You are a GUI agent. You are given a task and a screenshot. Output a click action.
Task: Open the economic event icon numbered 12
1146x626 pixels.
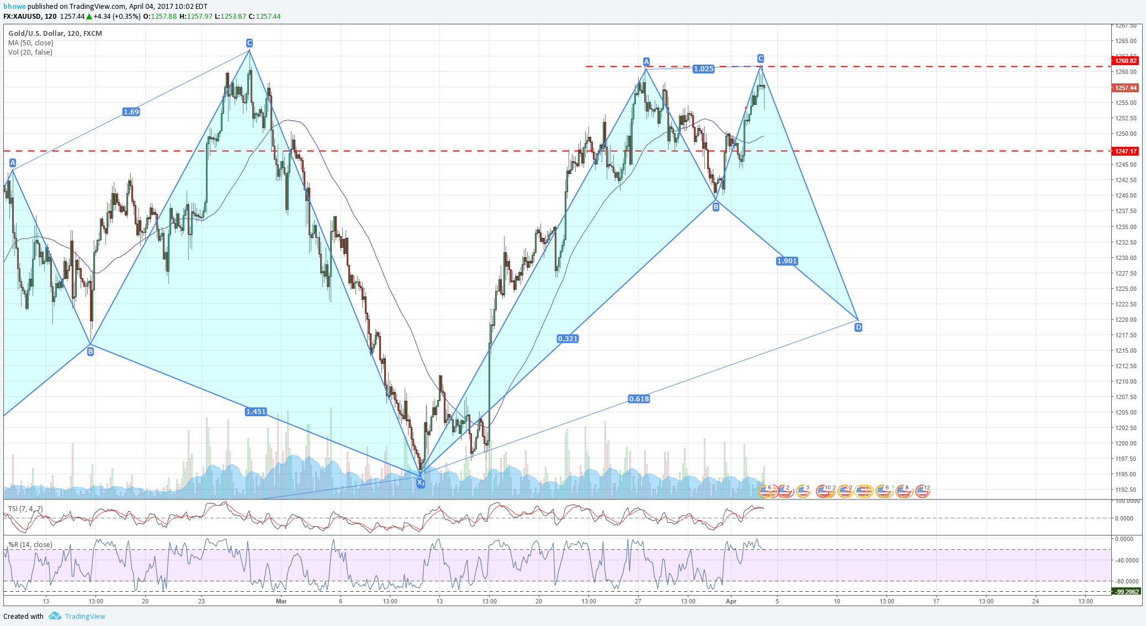[x=922, y=491]
